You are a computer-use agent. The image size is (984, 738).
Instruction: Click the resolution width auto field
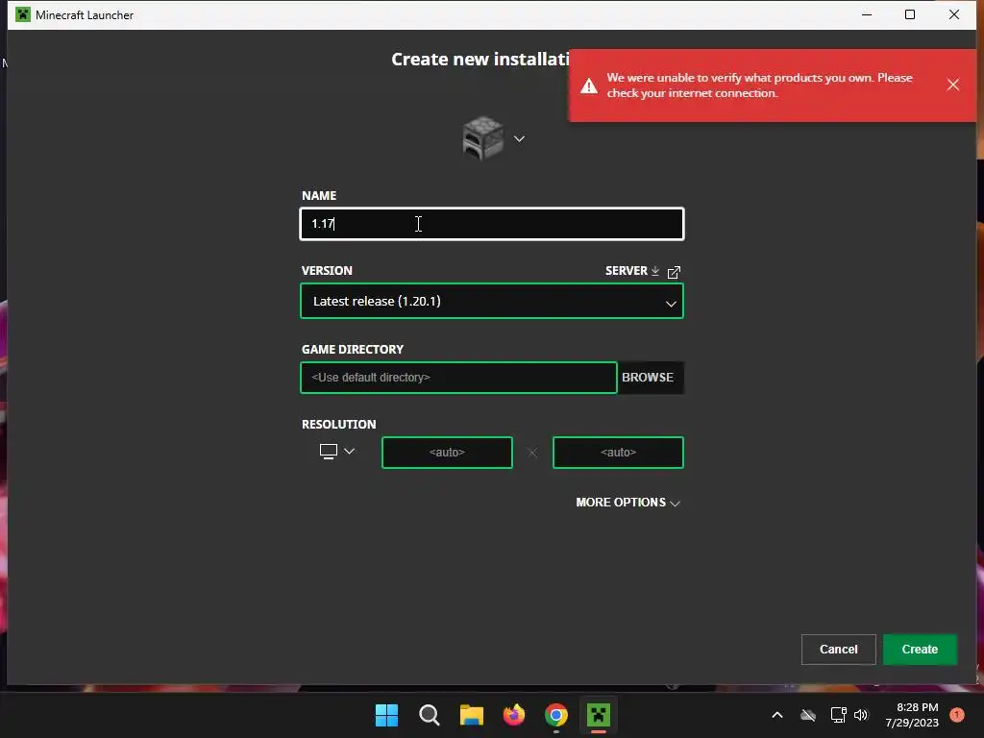[x=447, y=453]
